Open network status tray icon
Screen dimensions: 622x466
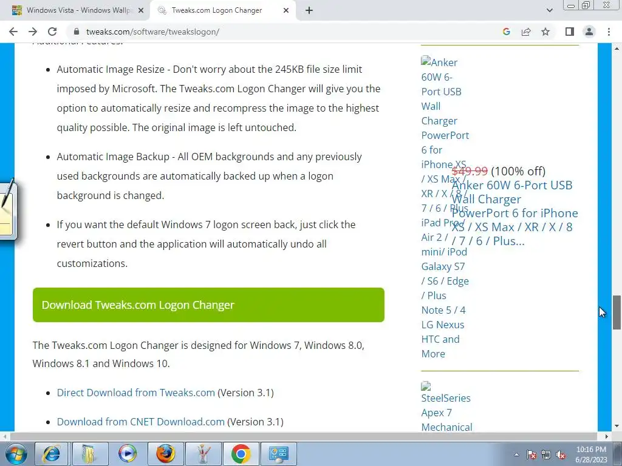546,454
